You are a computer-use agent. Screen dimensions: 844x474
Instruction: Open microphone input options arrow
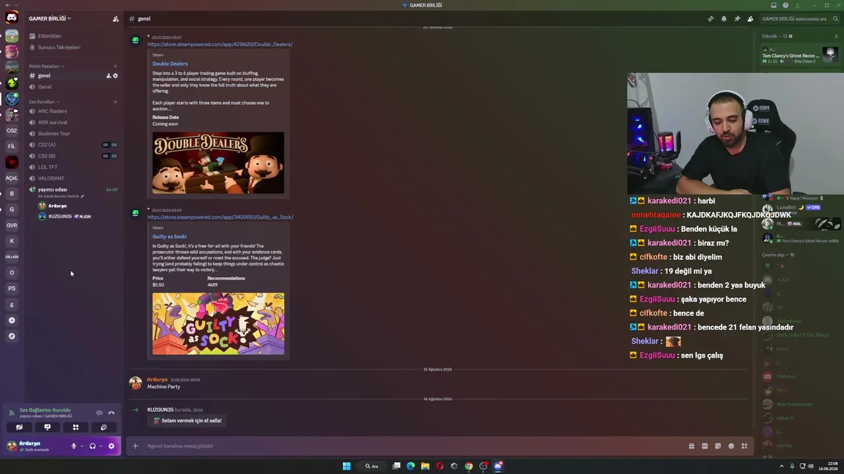[82, 446]
